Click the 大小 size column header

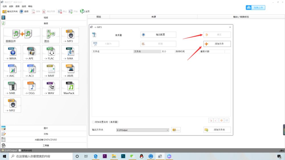point(168,51)
